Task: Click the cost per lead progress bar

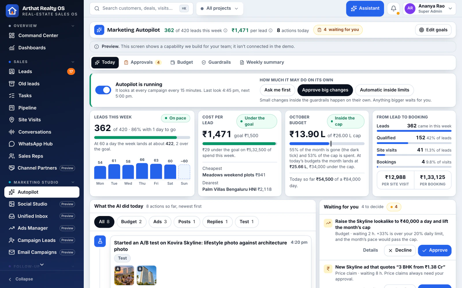Action: pos(240,144)
